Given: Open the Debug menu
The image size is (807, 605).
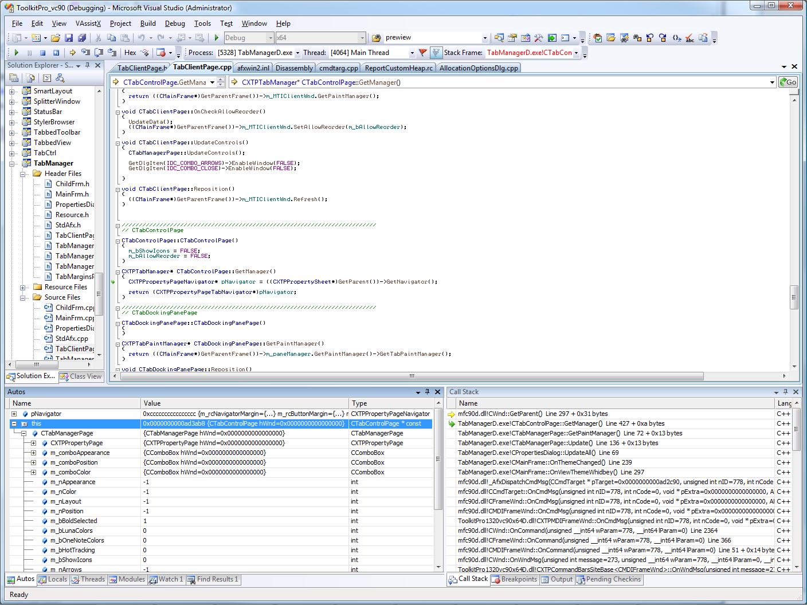Looking at the screenshot, I should 175,23.
